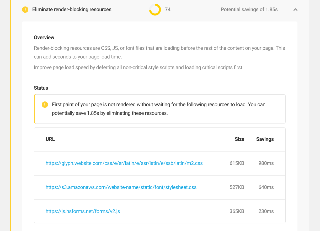Click the Status section heading

[x=41, y=88]
